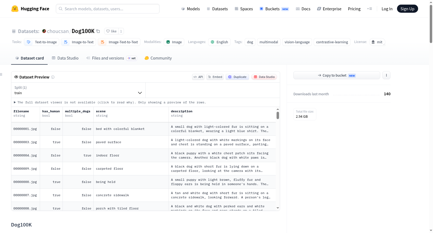This screenshot has height=233, width=433.
Task: Open the Docs page
Action: pyautogui.click(x=303, y=9)
